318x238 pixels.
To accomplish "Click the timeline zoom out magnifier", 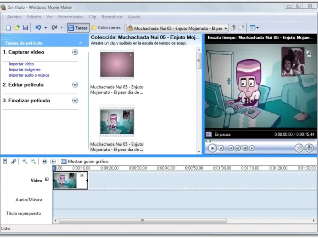I will 33,161.
